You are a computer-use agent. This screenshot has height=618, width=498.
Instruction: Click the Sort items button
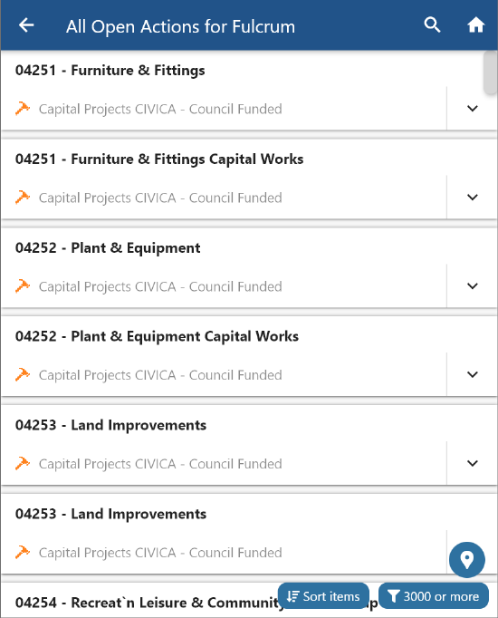(x=323, y=596)
